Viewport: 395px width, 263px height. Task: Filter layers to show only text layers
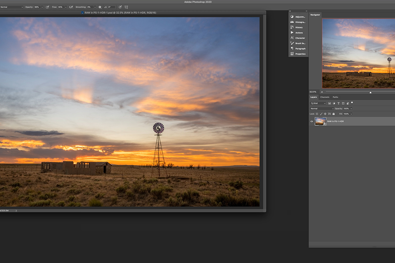pyautogui.click(x=338, y=104)
